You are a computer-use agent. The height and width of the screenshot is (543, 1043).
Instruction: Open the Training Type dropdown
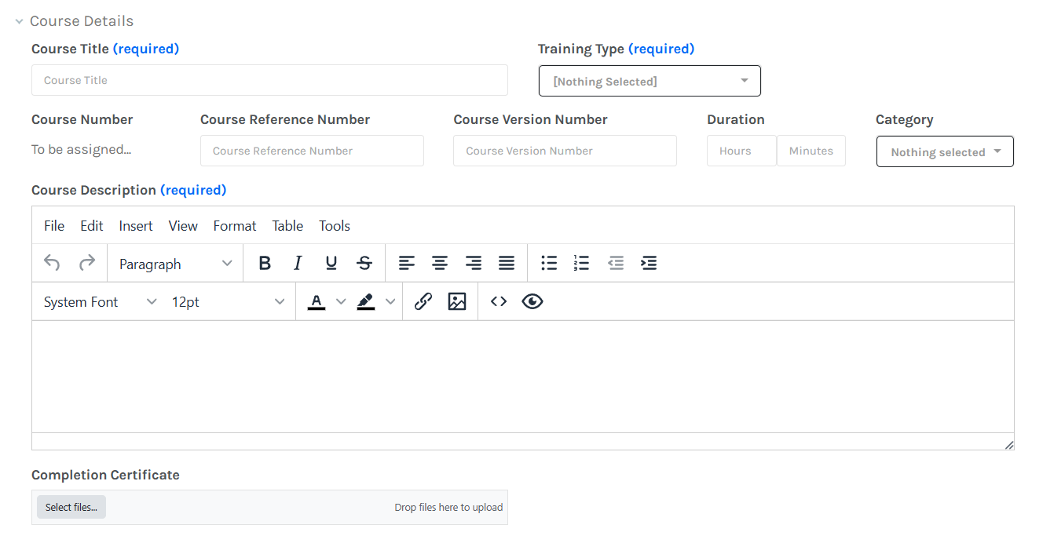(x=650, y=81)
